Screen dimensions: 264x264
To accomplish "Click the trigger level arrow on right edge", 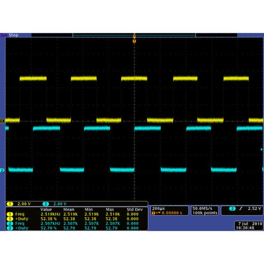I will pos(261,149).
